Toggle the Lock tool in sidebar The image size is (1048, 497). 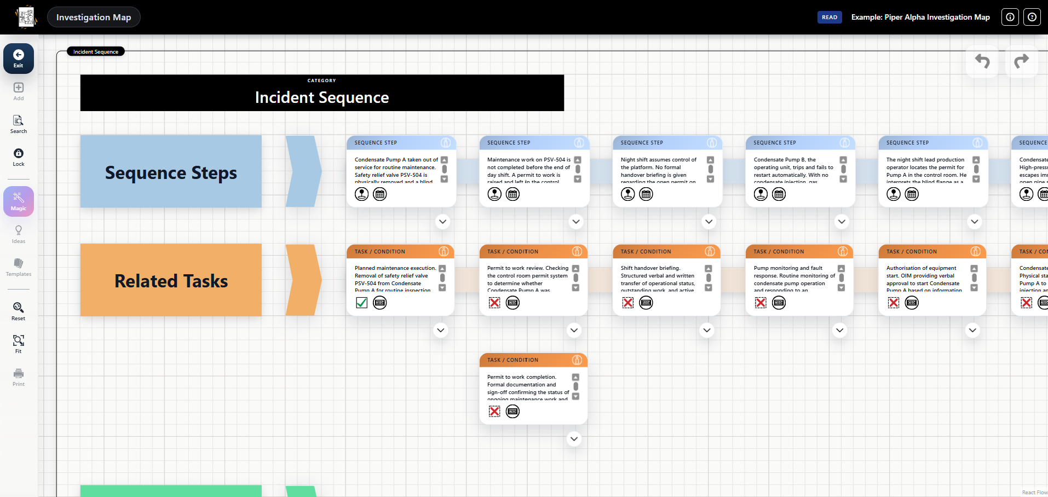pyautogui.click(x=19, y=157)
